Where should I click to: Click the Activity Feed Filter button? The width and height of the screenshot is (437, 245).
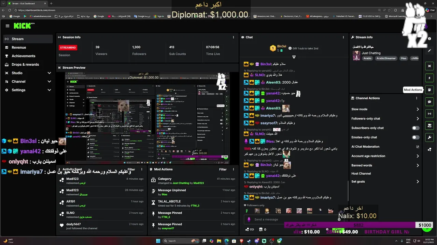[131, 169]
